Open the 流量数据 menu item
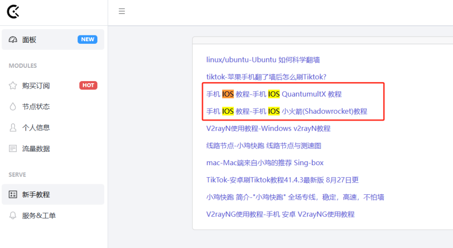Image resolution: width=453 pixels, height=248 pixels. 36,149
